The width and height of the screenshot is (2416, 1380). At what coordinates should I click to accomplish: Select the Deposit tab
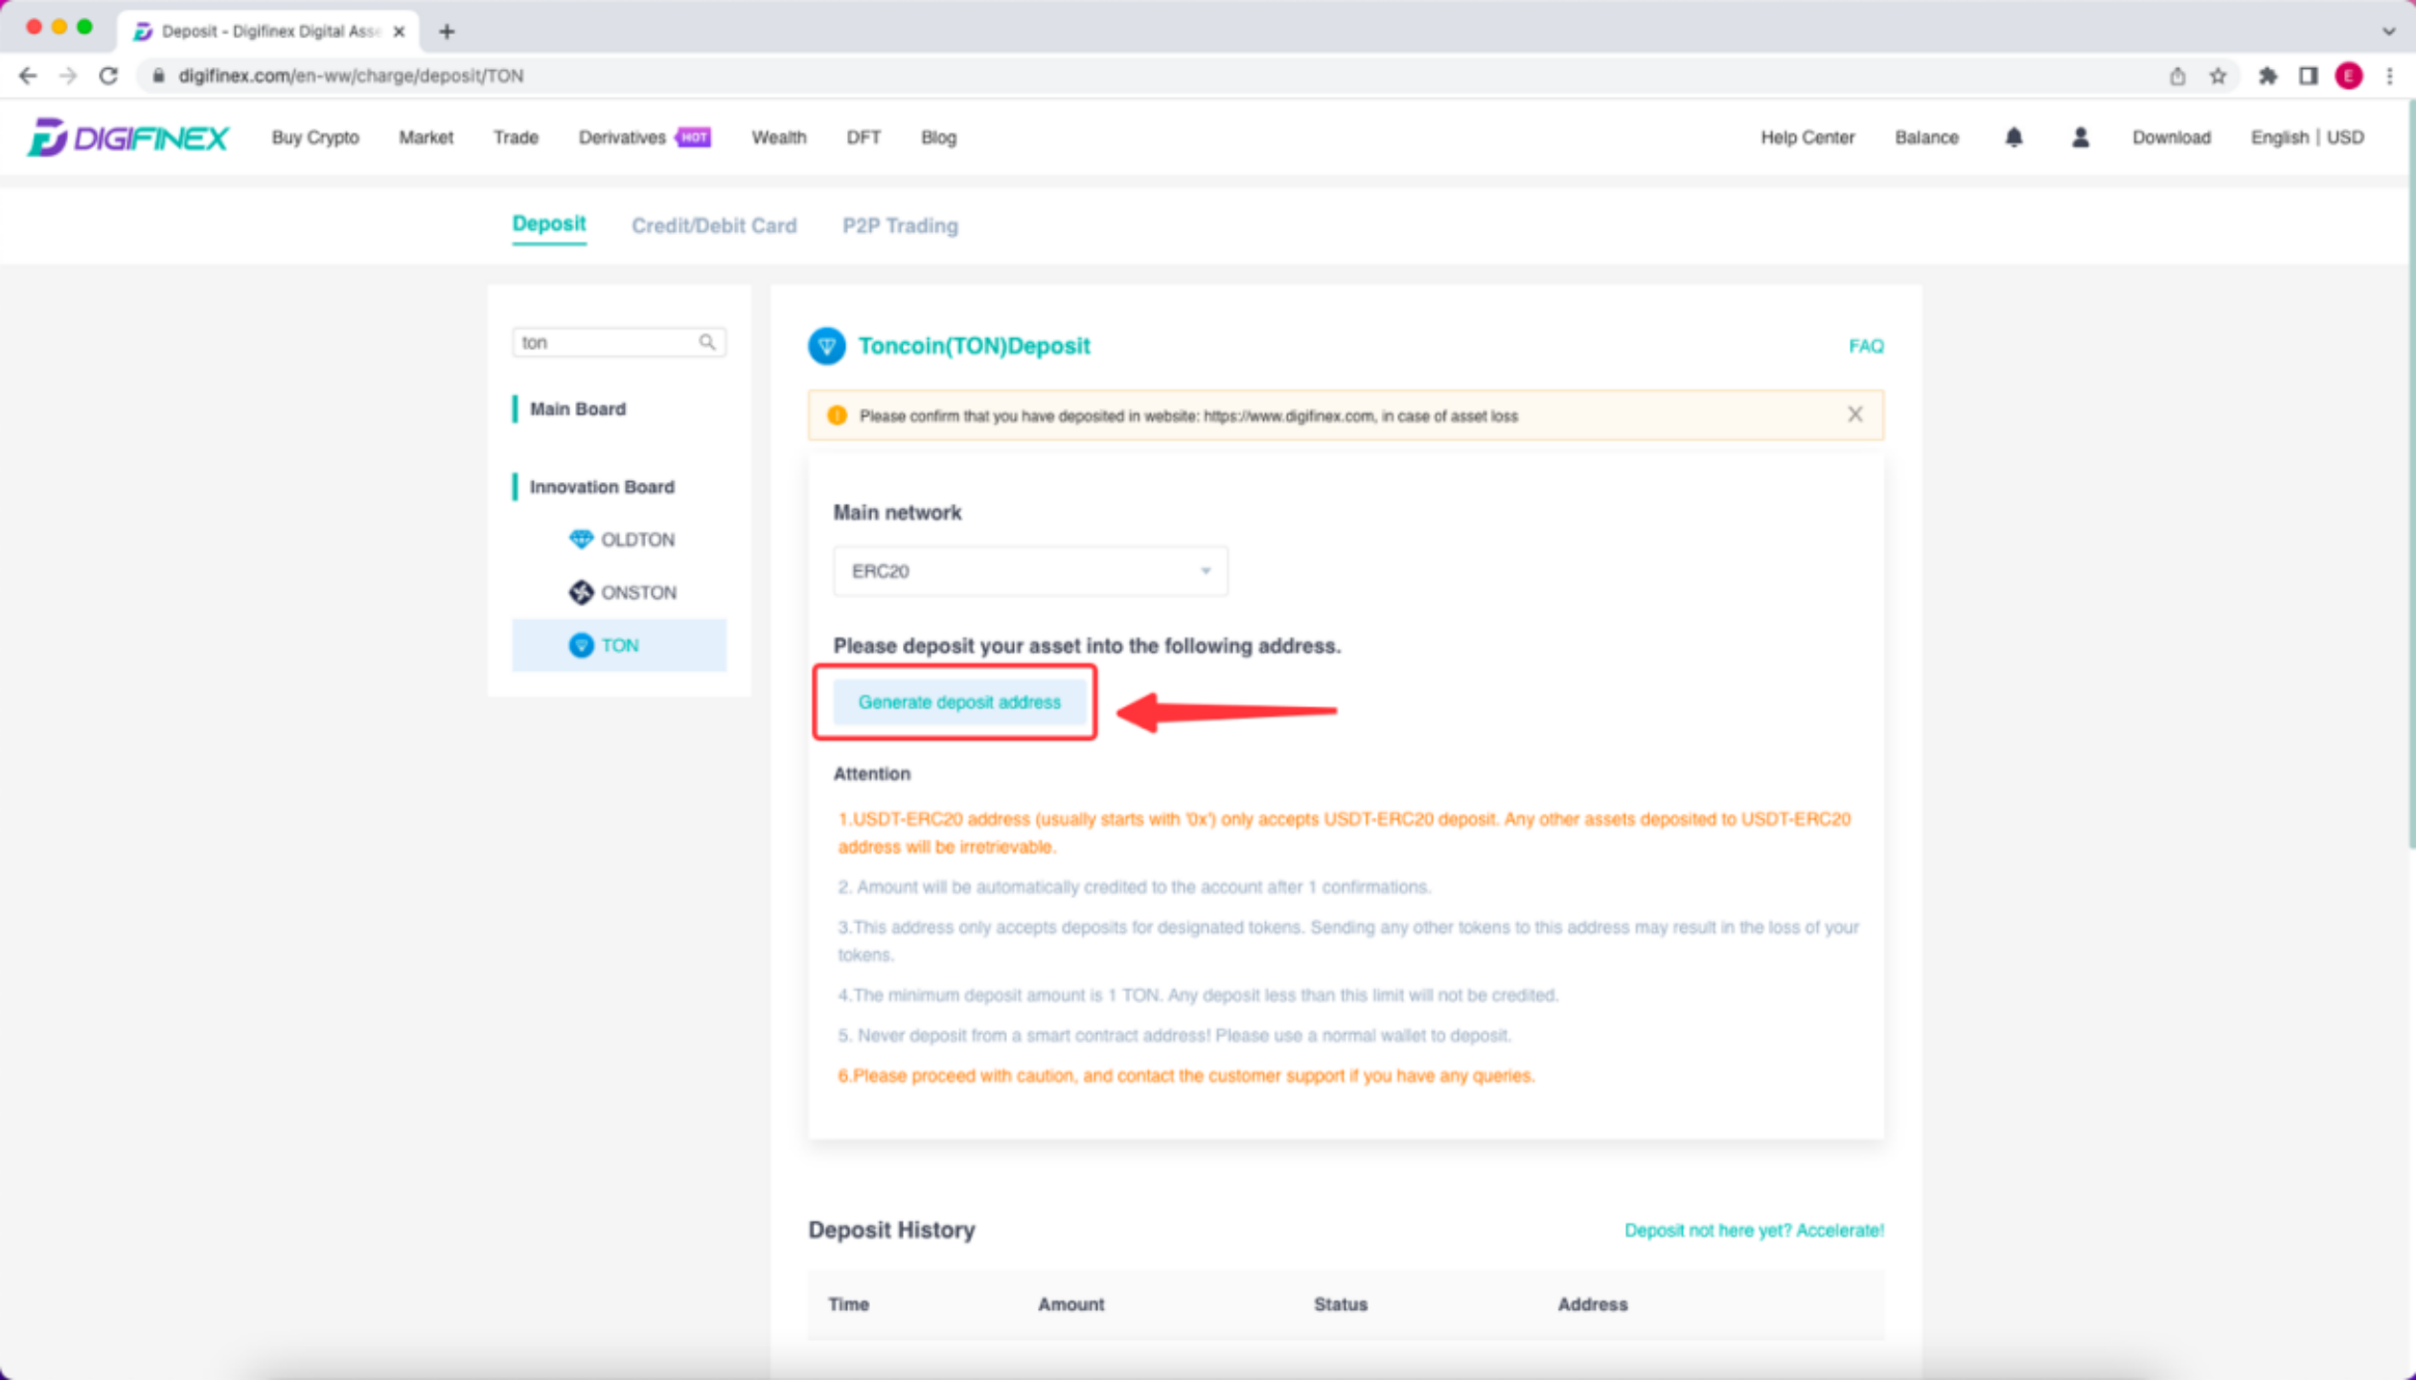pyautogui.click(x=549, y=224)
